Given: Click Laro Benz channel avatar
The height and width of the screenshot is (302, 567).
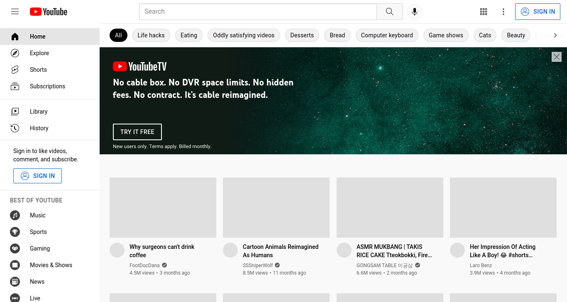Looking at the screenshot, I should (457, 250).
